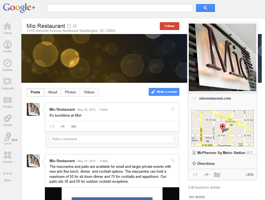Click Edit business details
The image size is (265, 200).
click(204, 188)
